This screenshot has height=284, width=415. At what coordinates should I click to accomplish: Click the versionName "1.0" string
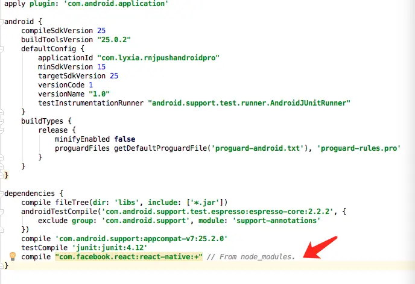100,94
